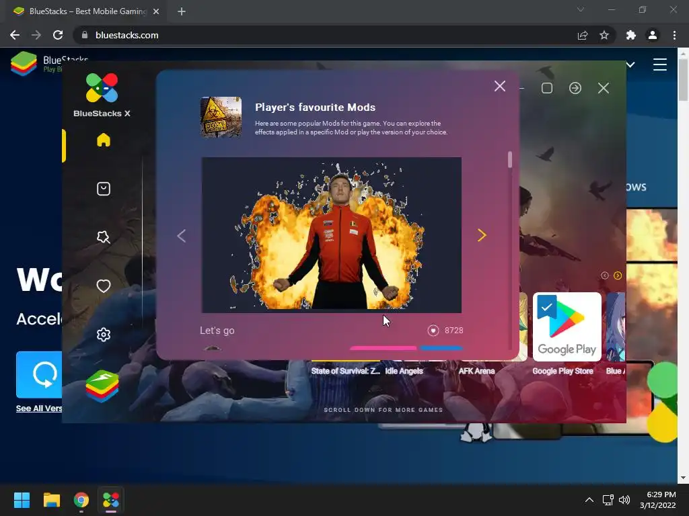Show hidden system tray icons

[589, 500]
